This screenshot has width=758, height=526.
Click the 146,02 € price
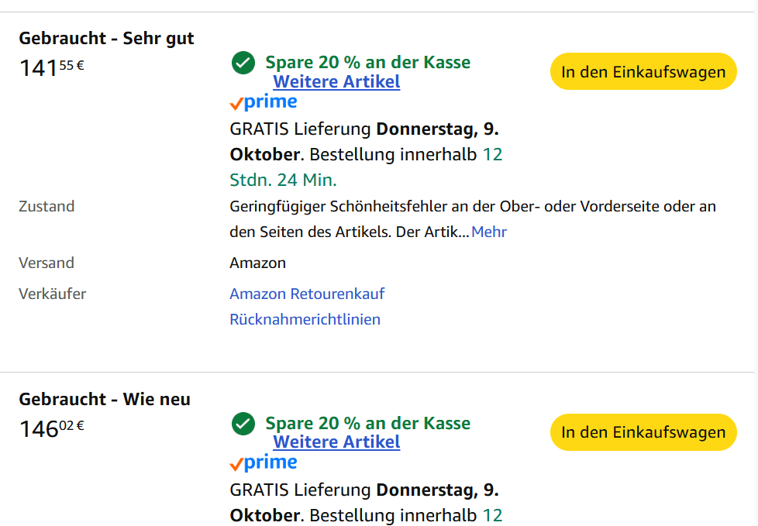pyautogui.click(x=51, y=428)
